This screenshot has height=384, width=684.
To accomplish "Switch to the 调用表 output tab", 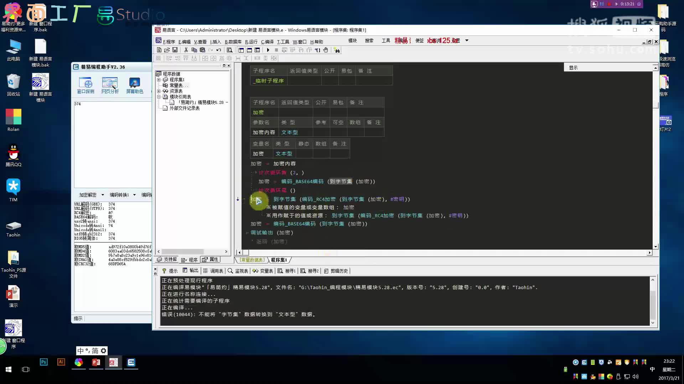I will 213,271.
